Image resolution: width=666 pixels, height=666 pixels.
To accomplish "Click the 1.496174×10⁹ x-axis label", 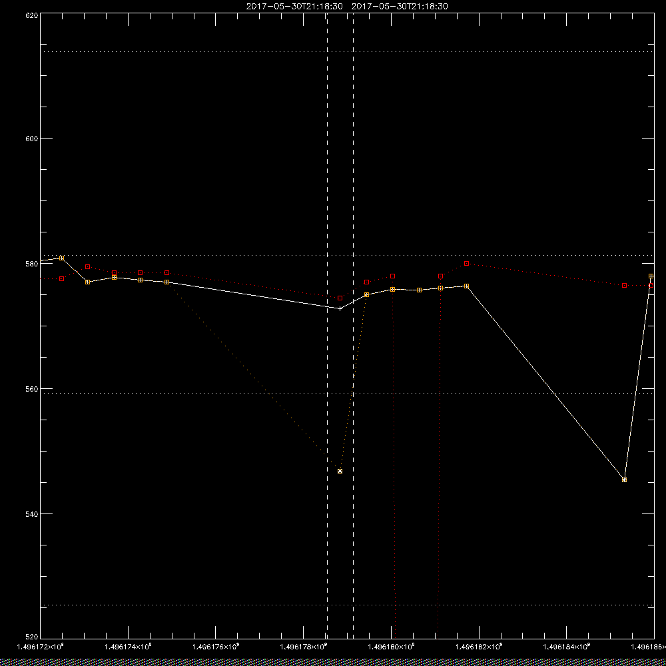I will pyautogui.click(x=127, y=647).
